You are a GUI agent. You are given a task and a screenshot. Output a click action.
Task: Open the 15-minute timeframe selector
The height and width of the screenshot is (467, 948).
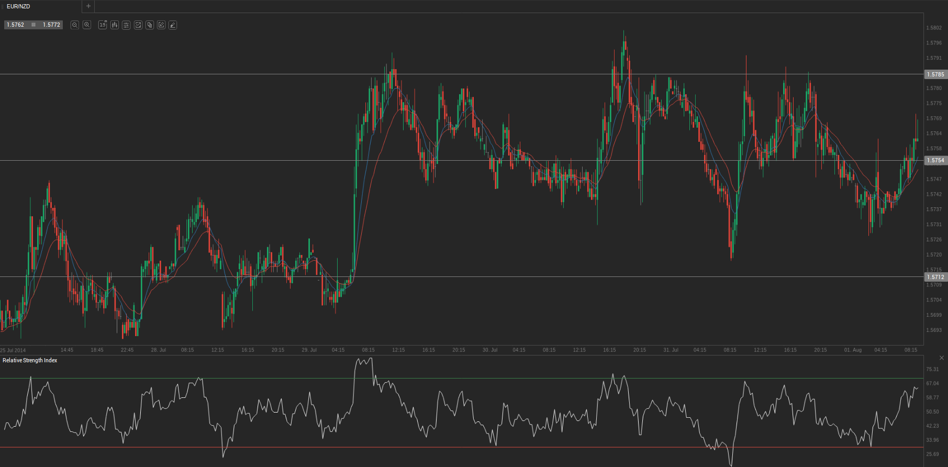[x=103, y=25]
